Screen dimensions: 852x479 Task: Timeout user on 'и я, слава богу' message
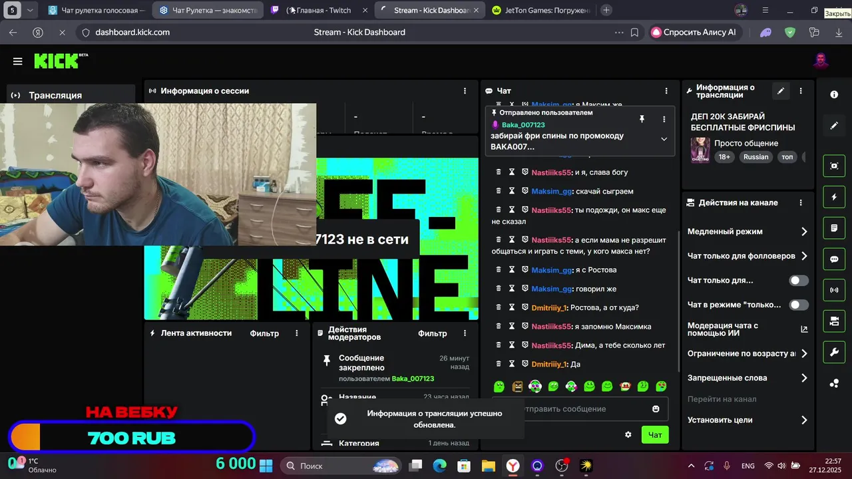(512, 172)
